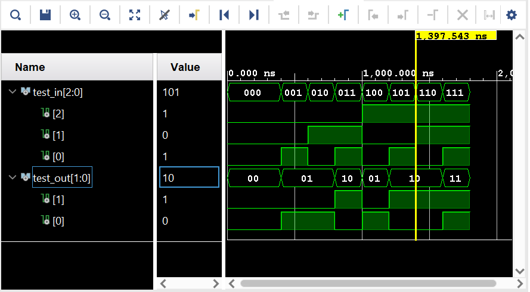Select bit [2] under test_in
Image resolution: width=530 pixels, height=292 pixels.
(58, 114)
